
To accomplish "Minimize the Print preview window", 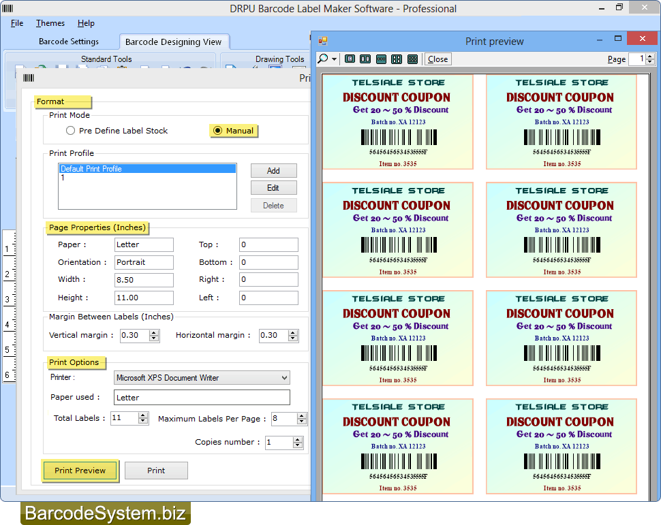I will (x=600, y=39).
